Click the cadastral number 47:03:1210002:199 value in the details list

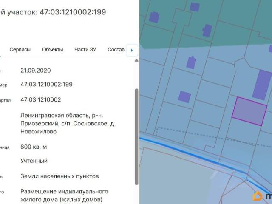(x=46, y=85)
